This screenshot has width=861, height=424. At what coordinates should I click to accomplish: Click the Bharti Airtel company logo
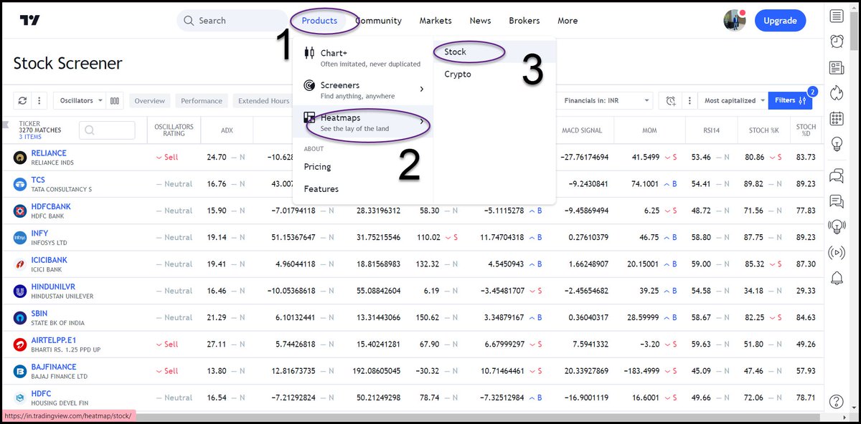point(20,344)
